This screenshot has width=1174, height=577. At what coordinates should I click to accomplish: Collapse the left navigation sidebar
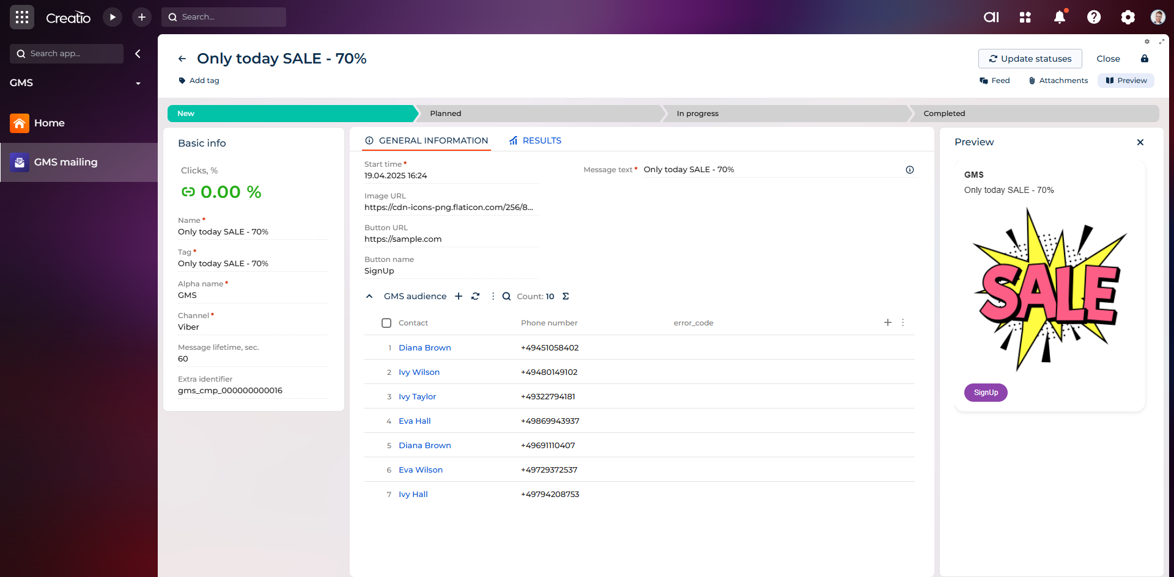138,54
